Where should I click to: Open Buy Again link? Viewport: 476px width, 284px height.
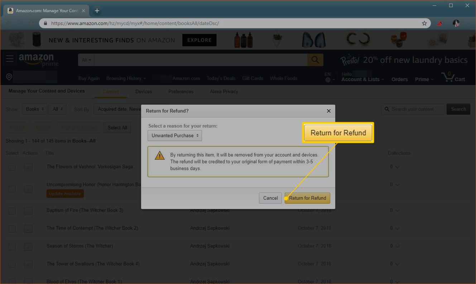pos(89,78)
